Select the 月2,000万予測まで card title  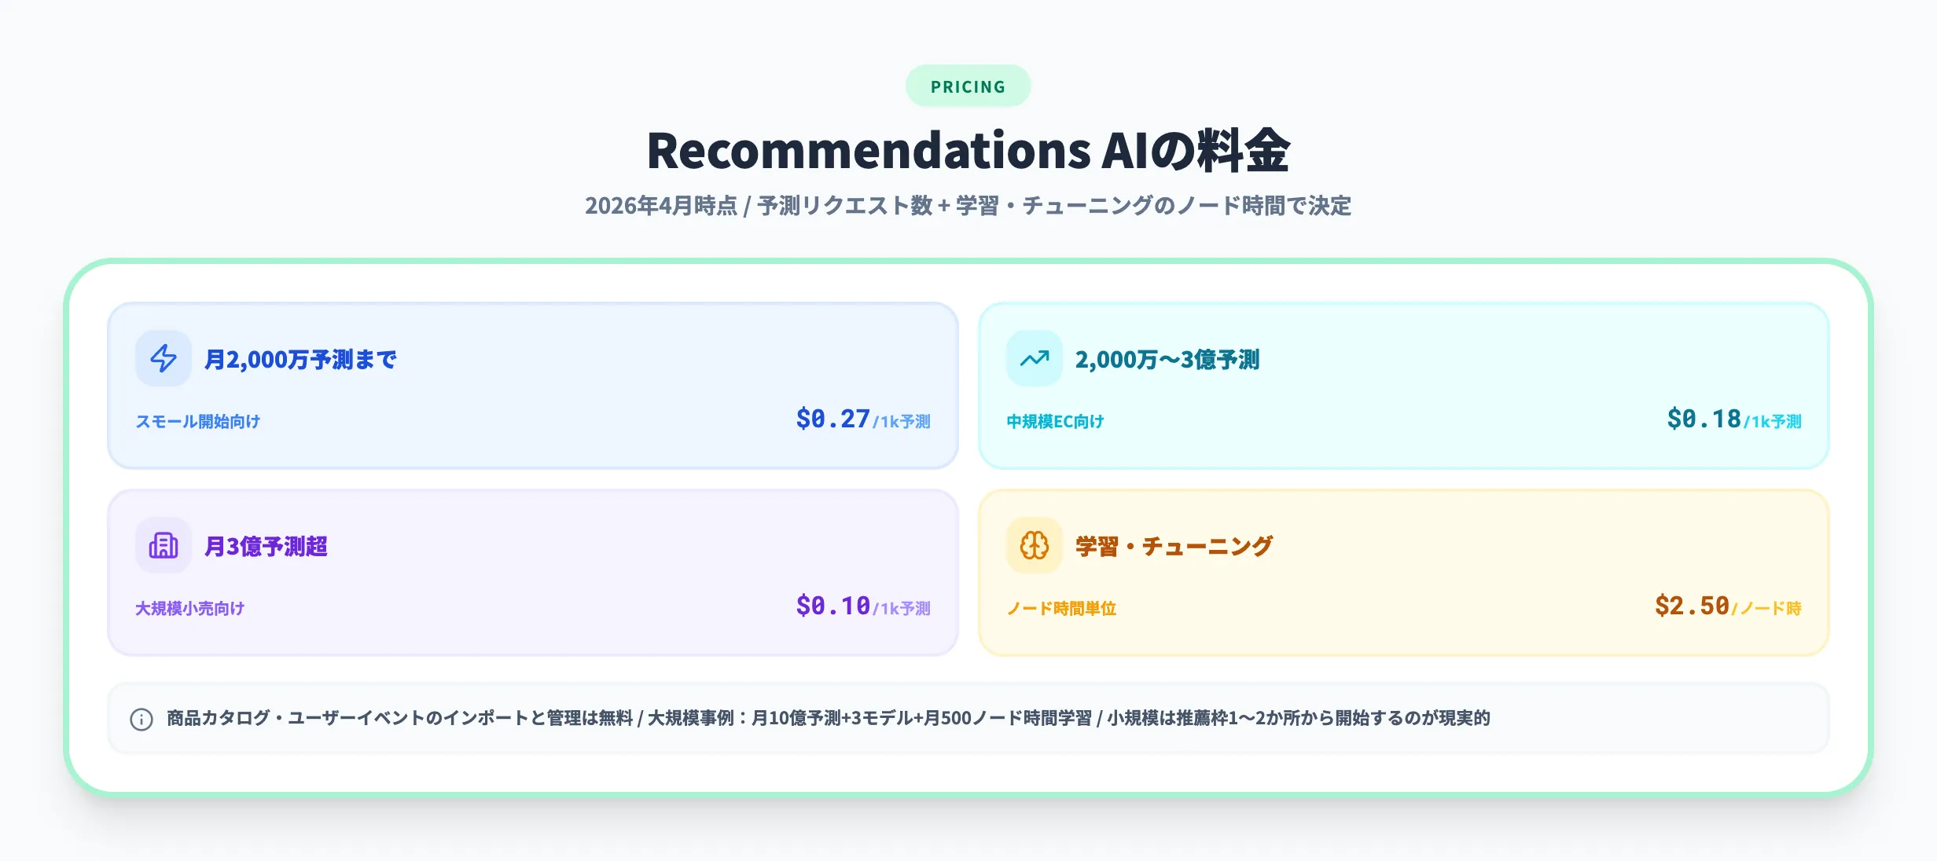(x=300, y=359)
